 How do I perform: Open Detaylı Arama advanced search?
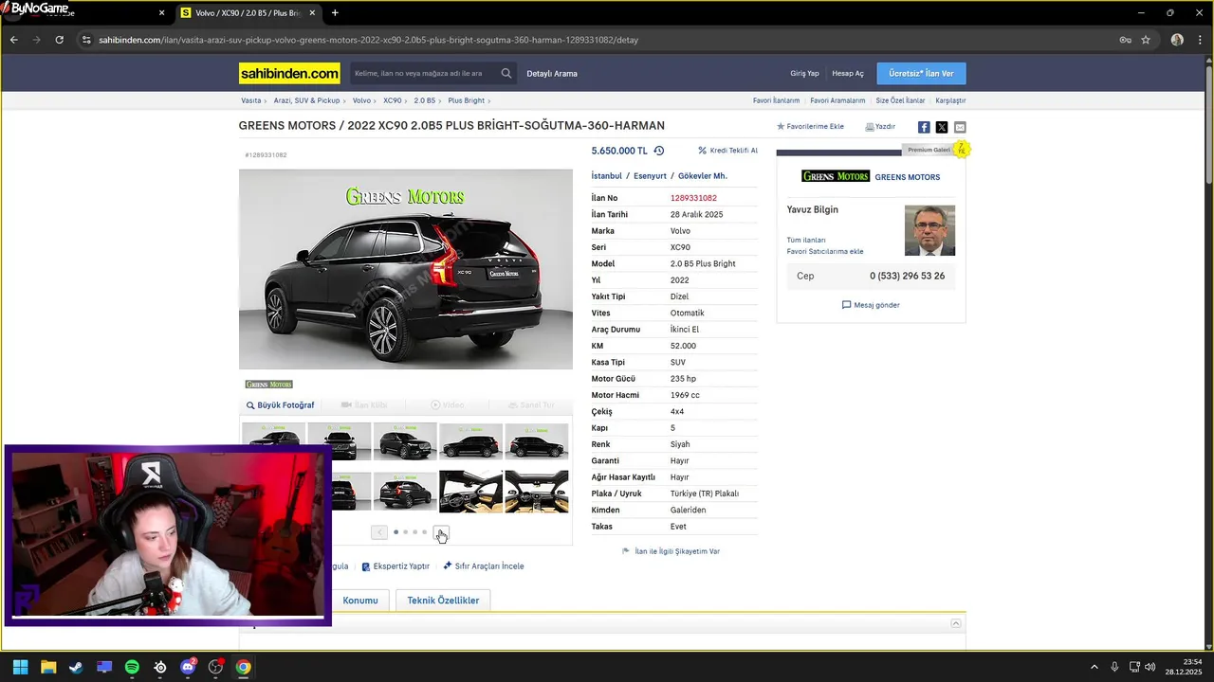[x=552, y=73]
